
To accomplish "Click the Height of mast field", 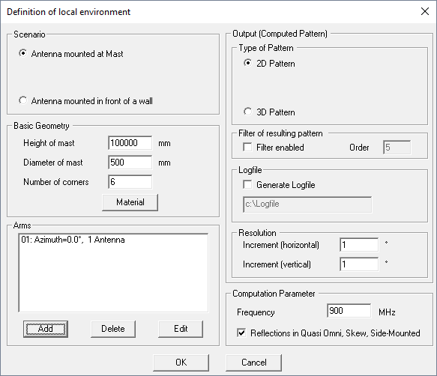I will click(130, 143).
